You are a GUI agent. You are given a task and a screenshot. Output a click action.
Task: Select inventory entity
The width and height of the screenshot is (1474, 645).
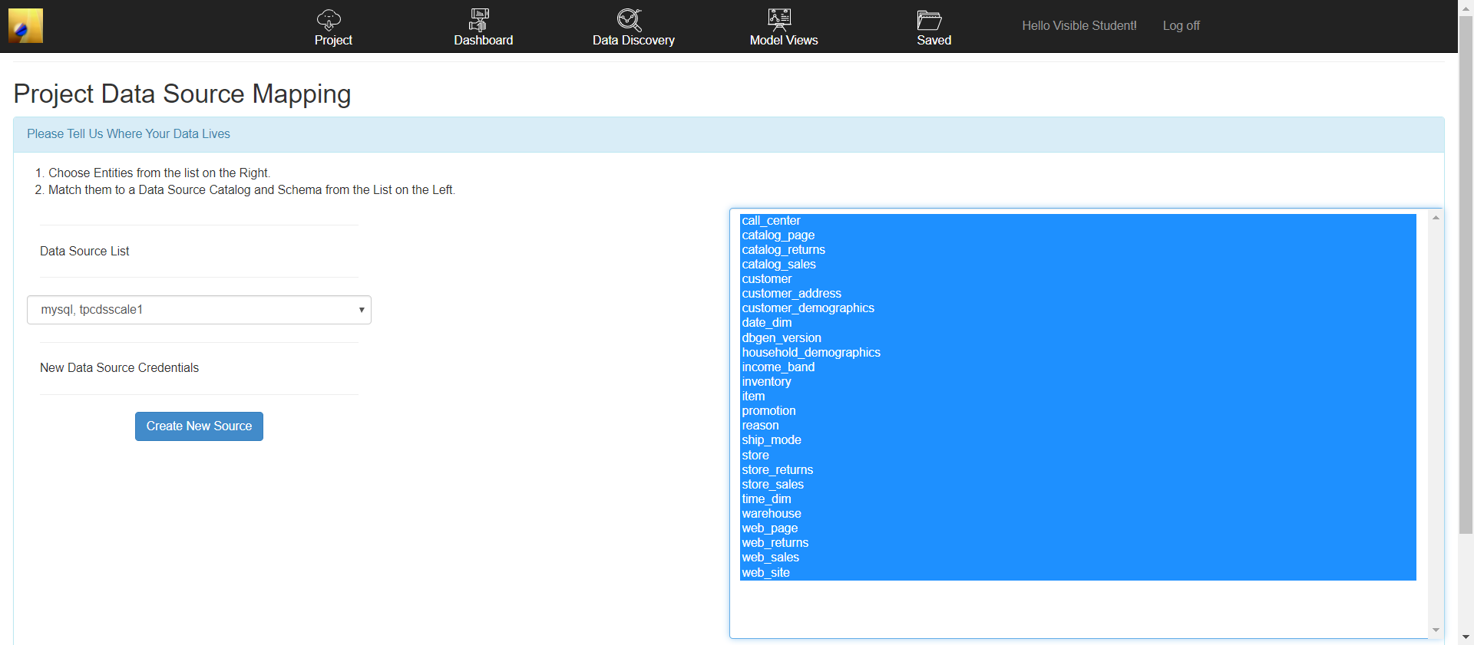1078,382
